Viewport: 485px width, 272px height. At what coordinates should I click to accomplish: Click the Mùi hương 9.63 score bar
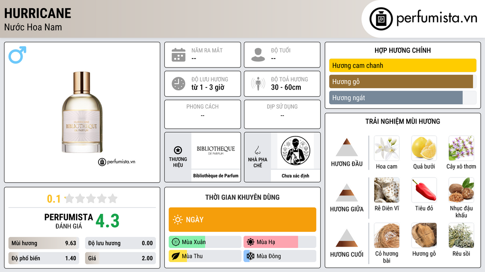[x=44, y=243]
